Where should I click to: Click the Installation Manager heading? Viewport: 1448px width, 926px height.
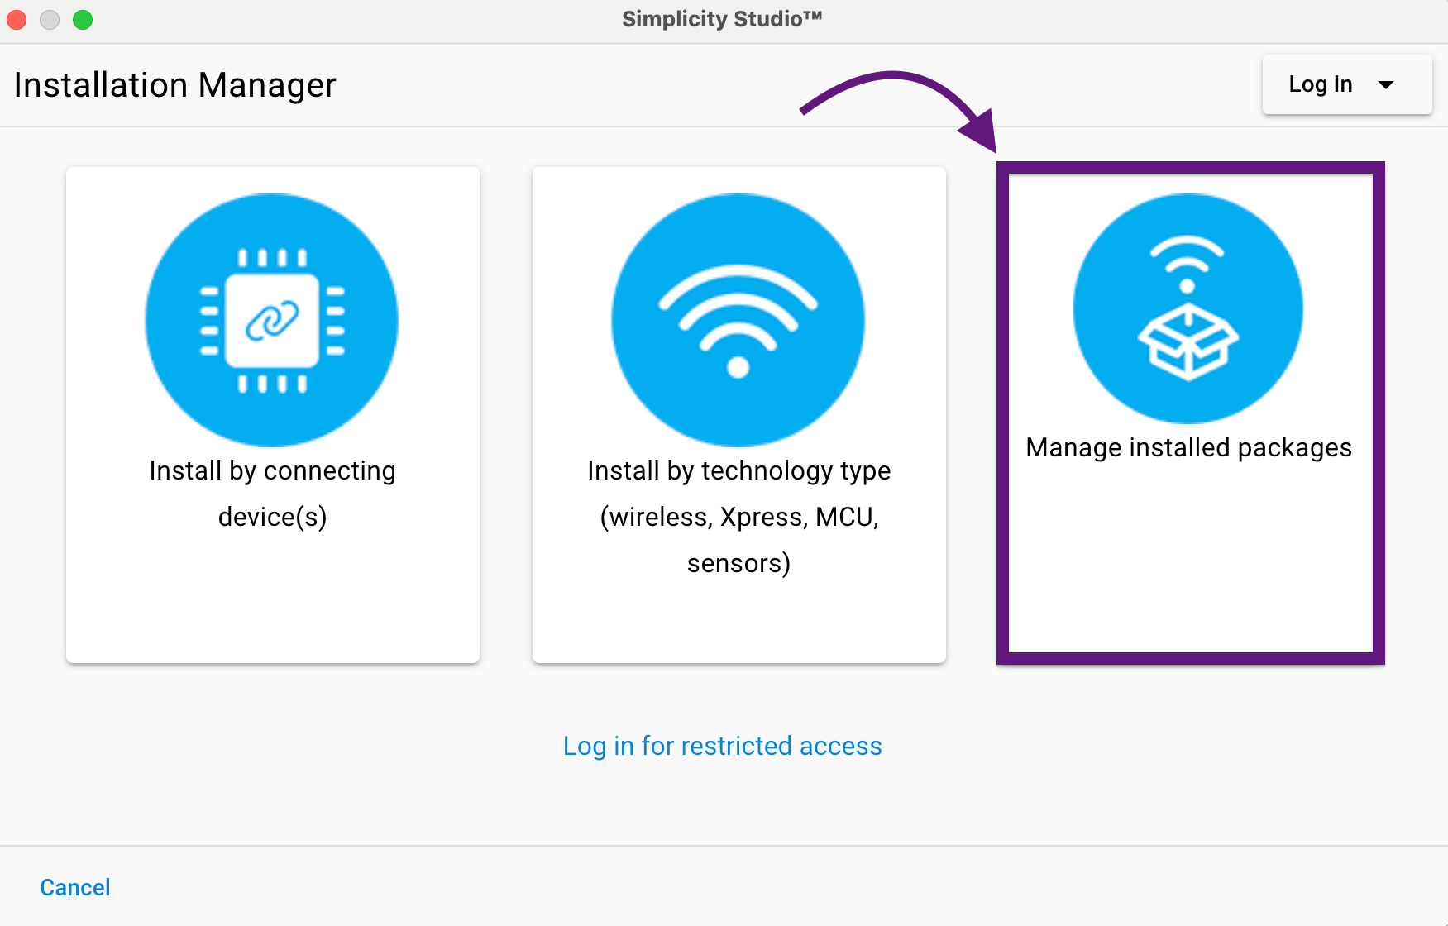click(175, 85)
